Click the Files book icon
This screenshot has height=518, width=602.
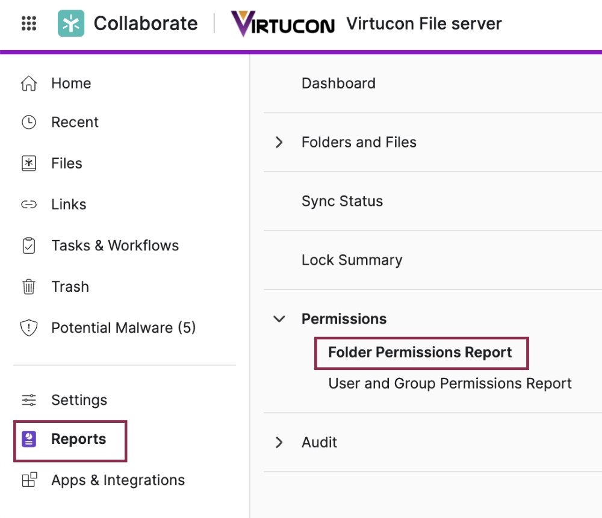coord(29,164)
